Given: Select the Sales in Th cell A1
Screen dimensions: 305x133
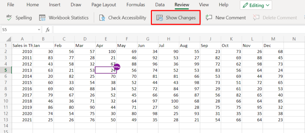Looking at the screenshot, I should (22, 45).
